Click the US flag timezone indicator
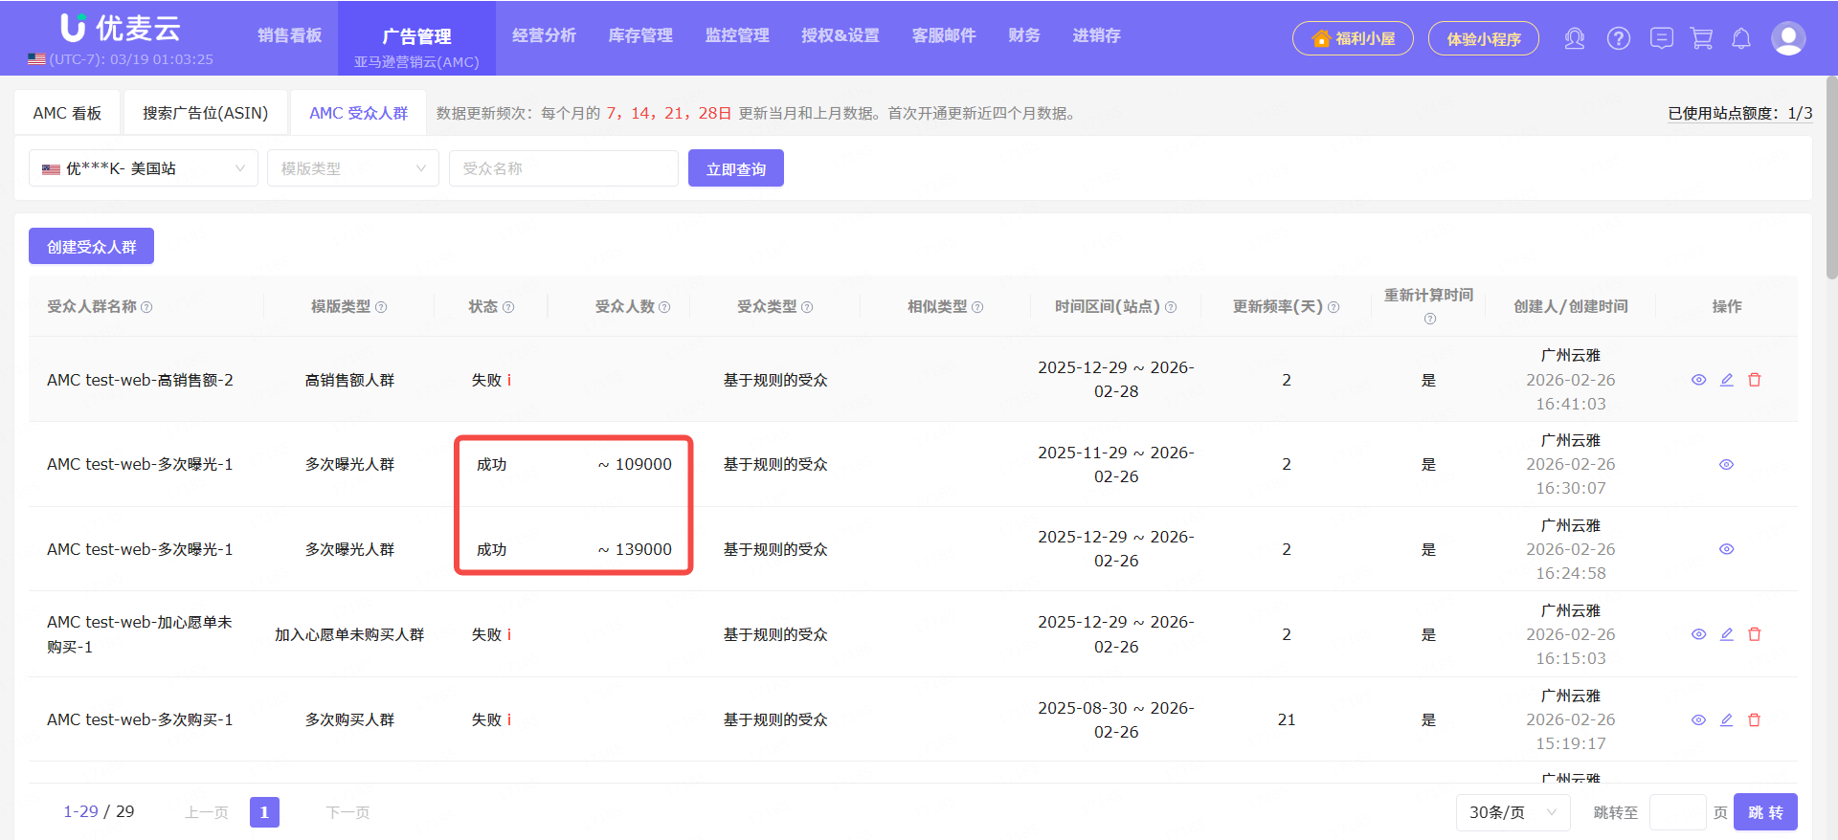This screenshot has height=840, width=1838. (x=36, y=59)
